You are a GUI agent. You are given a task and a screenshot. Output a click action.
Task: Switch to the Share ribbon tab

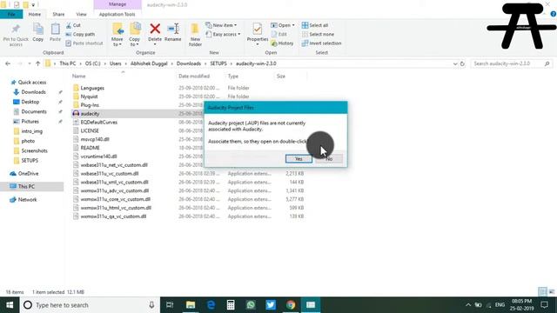pyautogui.click(x=58, y=14)
